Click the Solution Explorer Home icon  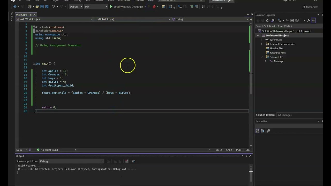[268, 20]
